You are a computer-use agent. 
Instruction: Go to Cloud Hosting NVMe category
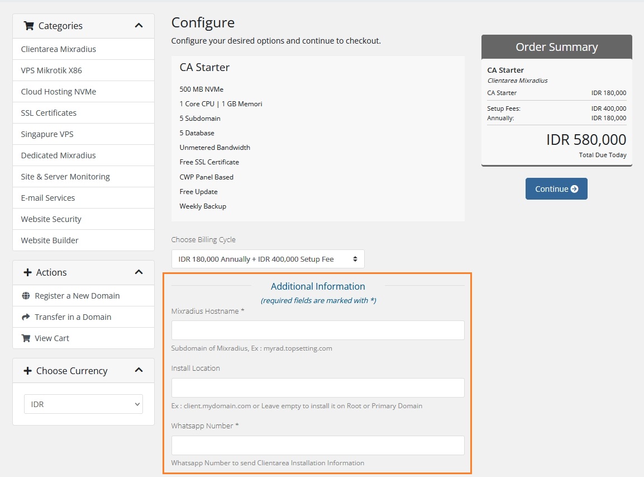pos(83,92)
